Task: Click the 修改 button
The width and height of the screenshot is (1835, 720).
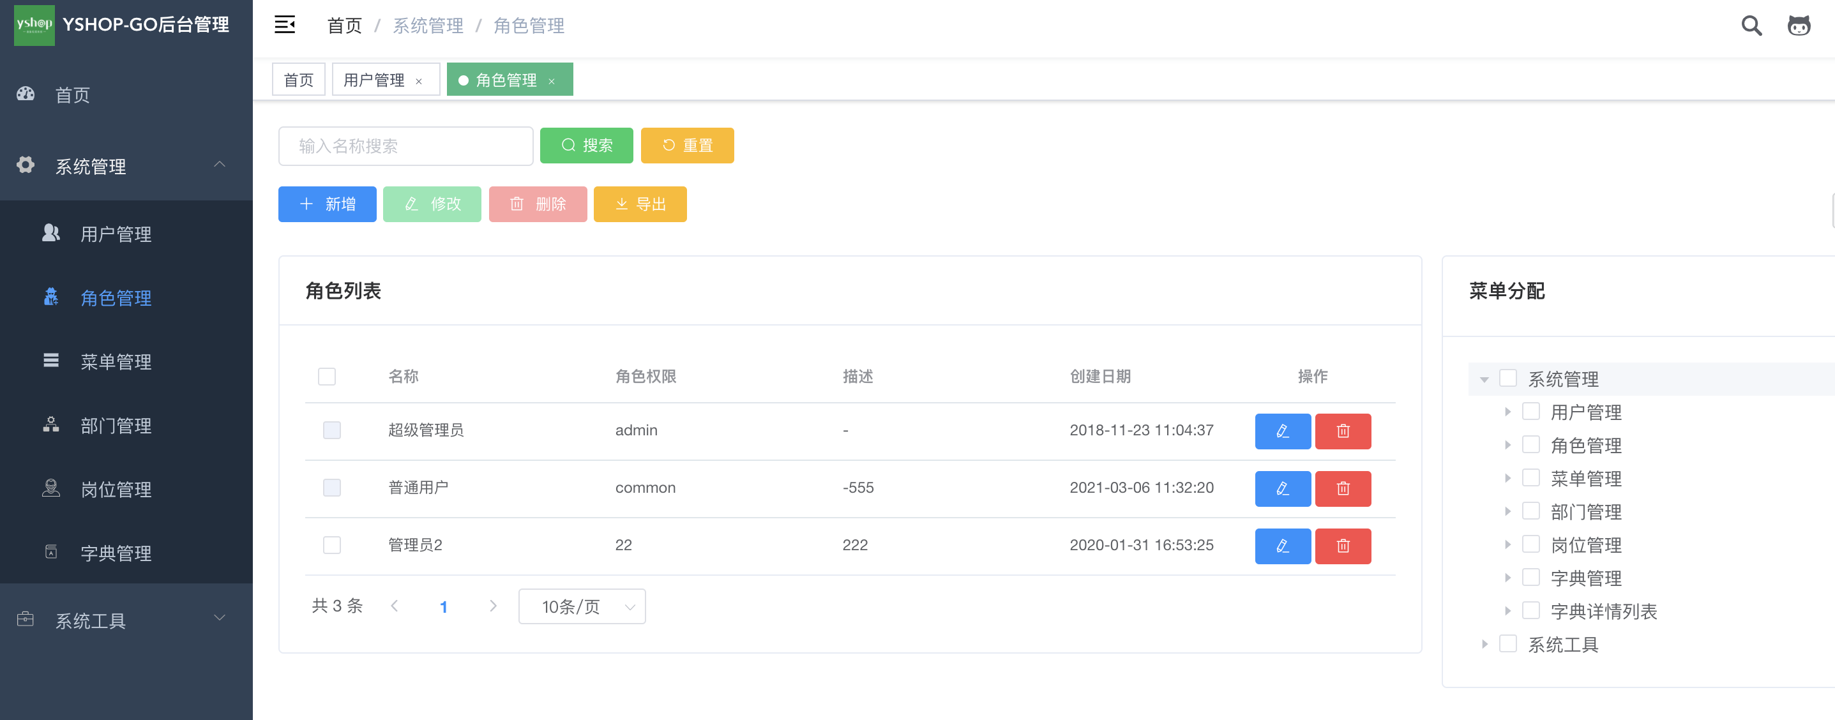Action: click(x=432, y=204)
